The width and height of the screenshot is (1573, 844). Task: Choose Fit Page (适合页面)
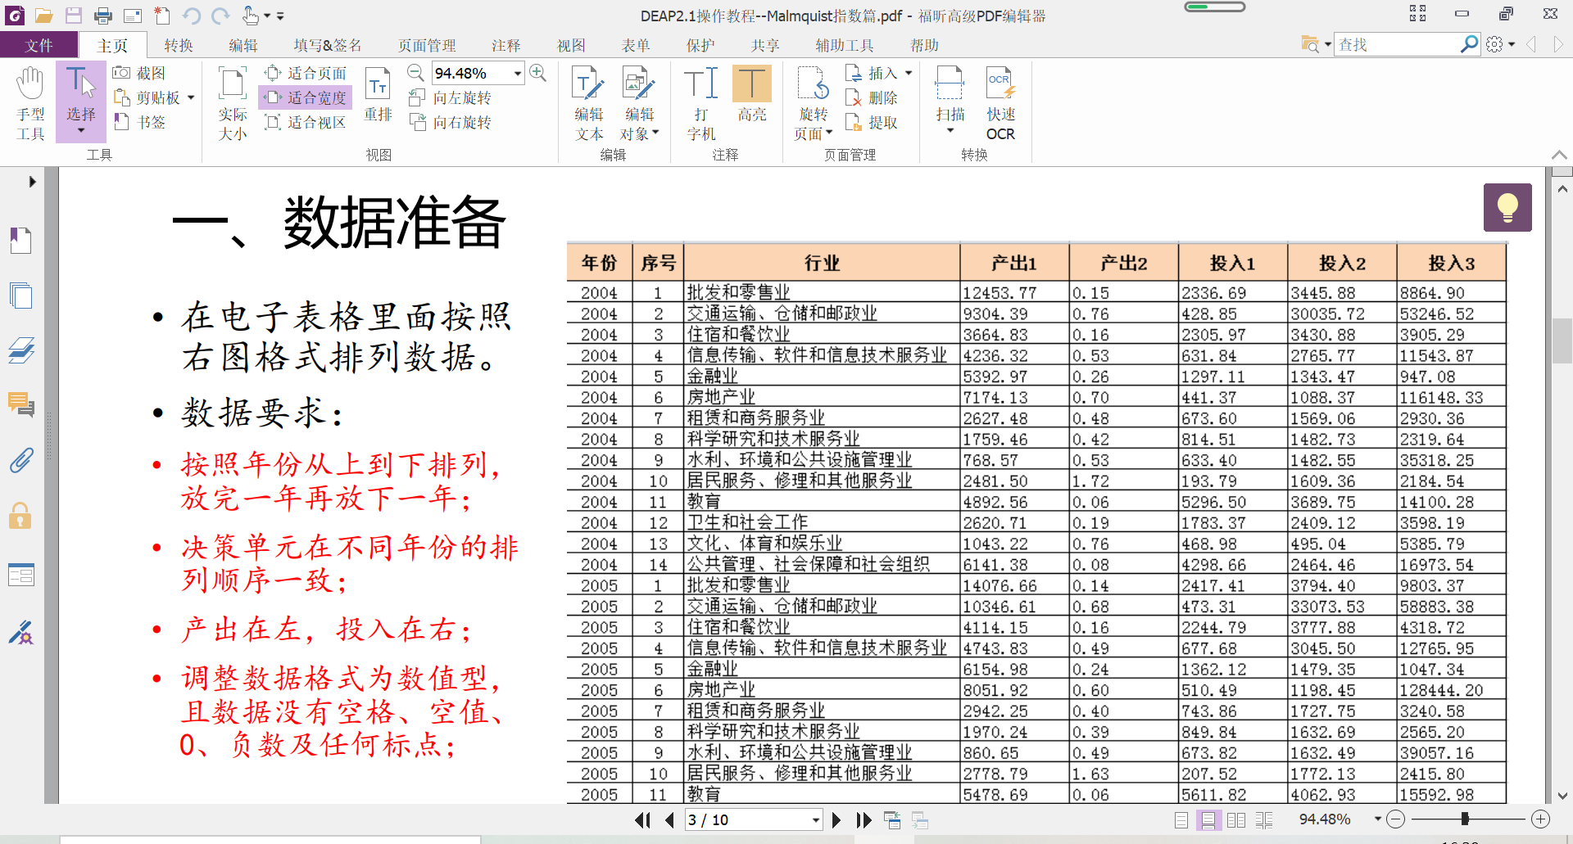tap(306, 73)
